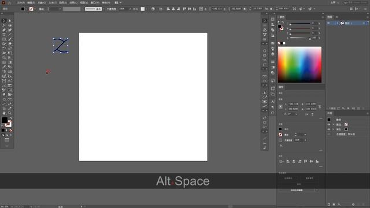Open the stroke weight dropdown in control bar
Viewport: 370px width, 208px height.
click(60, 9)
